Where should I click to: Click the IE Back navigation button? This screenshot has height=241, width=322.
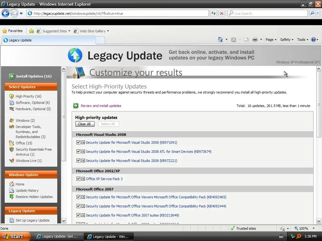point(5,13)
